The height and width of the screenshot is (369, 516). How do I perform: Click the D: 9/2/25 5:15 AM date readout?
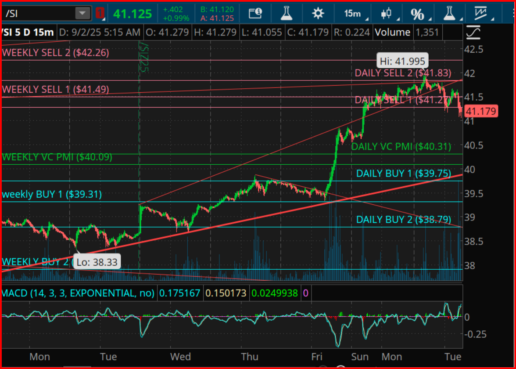coord(100,33)
